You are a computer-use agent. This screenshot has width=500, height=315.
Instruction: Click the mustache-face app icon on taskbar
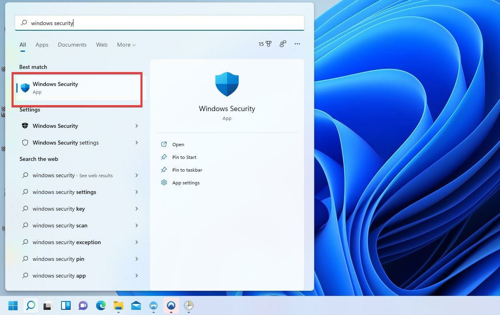(x=154, y=305)
